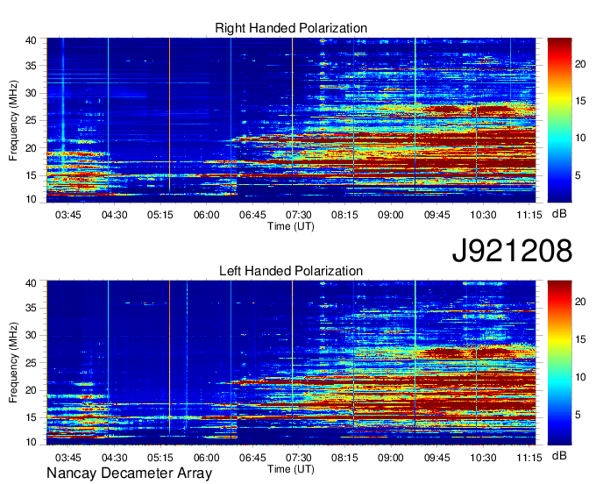Screen dimensions: 596x484
Task: Click the "20" frequency tick of the Right Handed plot
Action: pos(31,148)
